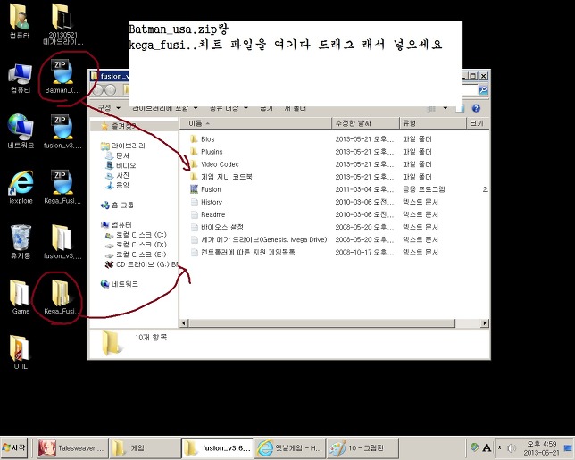The width and height of the screenshot is (575, 460).
Task: Show hidden tray icons arrow
Action: (499, 447)
